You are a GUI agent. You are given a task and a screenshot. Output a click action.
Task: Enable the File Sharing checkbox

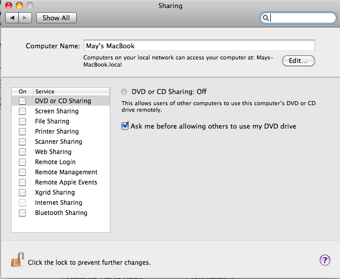coord(22,121)
